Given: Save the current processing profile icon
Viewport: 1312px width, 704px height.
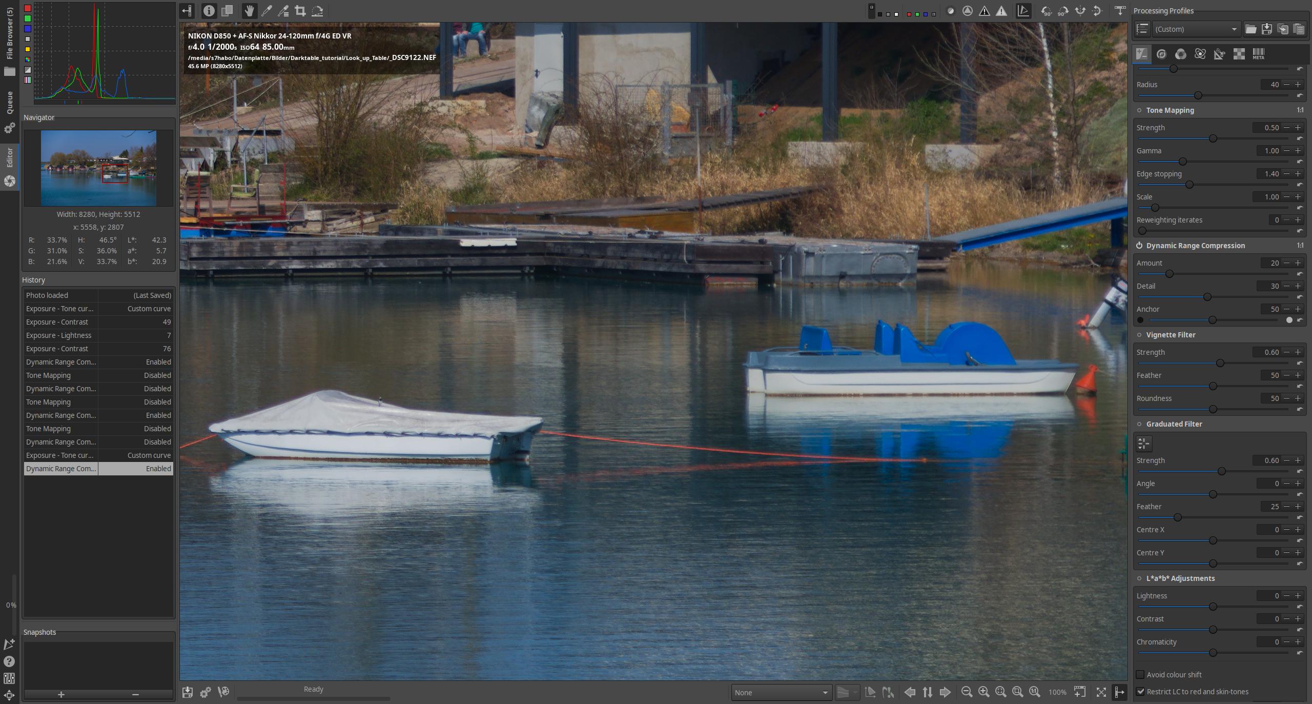Looking at the screenshot, I should [x=1266, y=29].
